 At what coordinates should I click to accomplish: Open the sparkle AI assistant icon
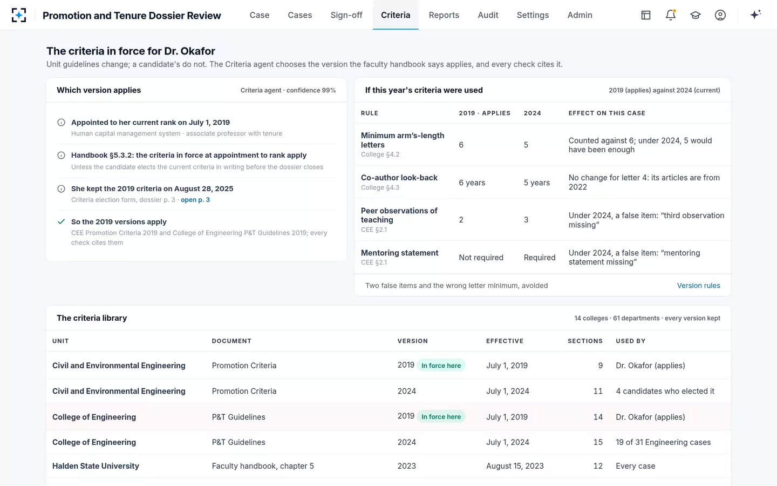point(755,15)
